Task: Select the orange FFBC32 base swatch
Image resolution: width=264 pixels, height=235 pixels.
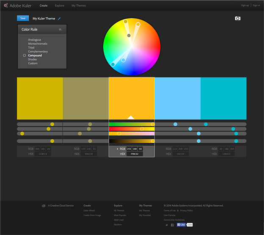Action: [132, 98]
